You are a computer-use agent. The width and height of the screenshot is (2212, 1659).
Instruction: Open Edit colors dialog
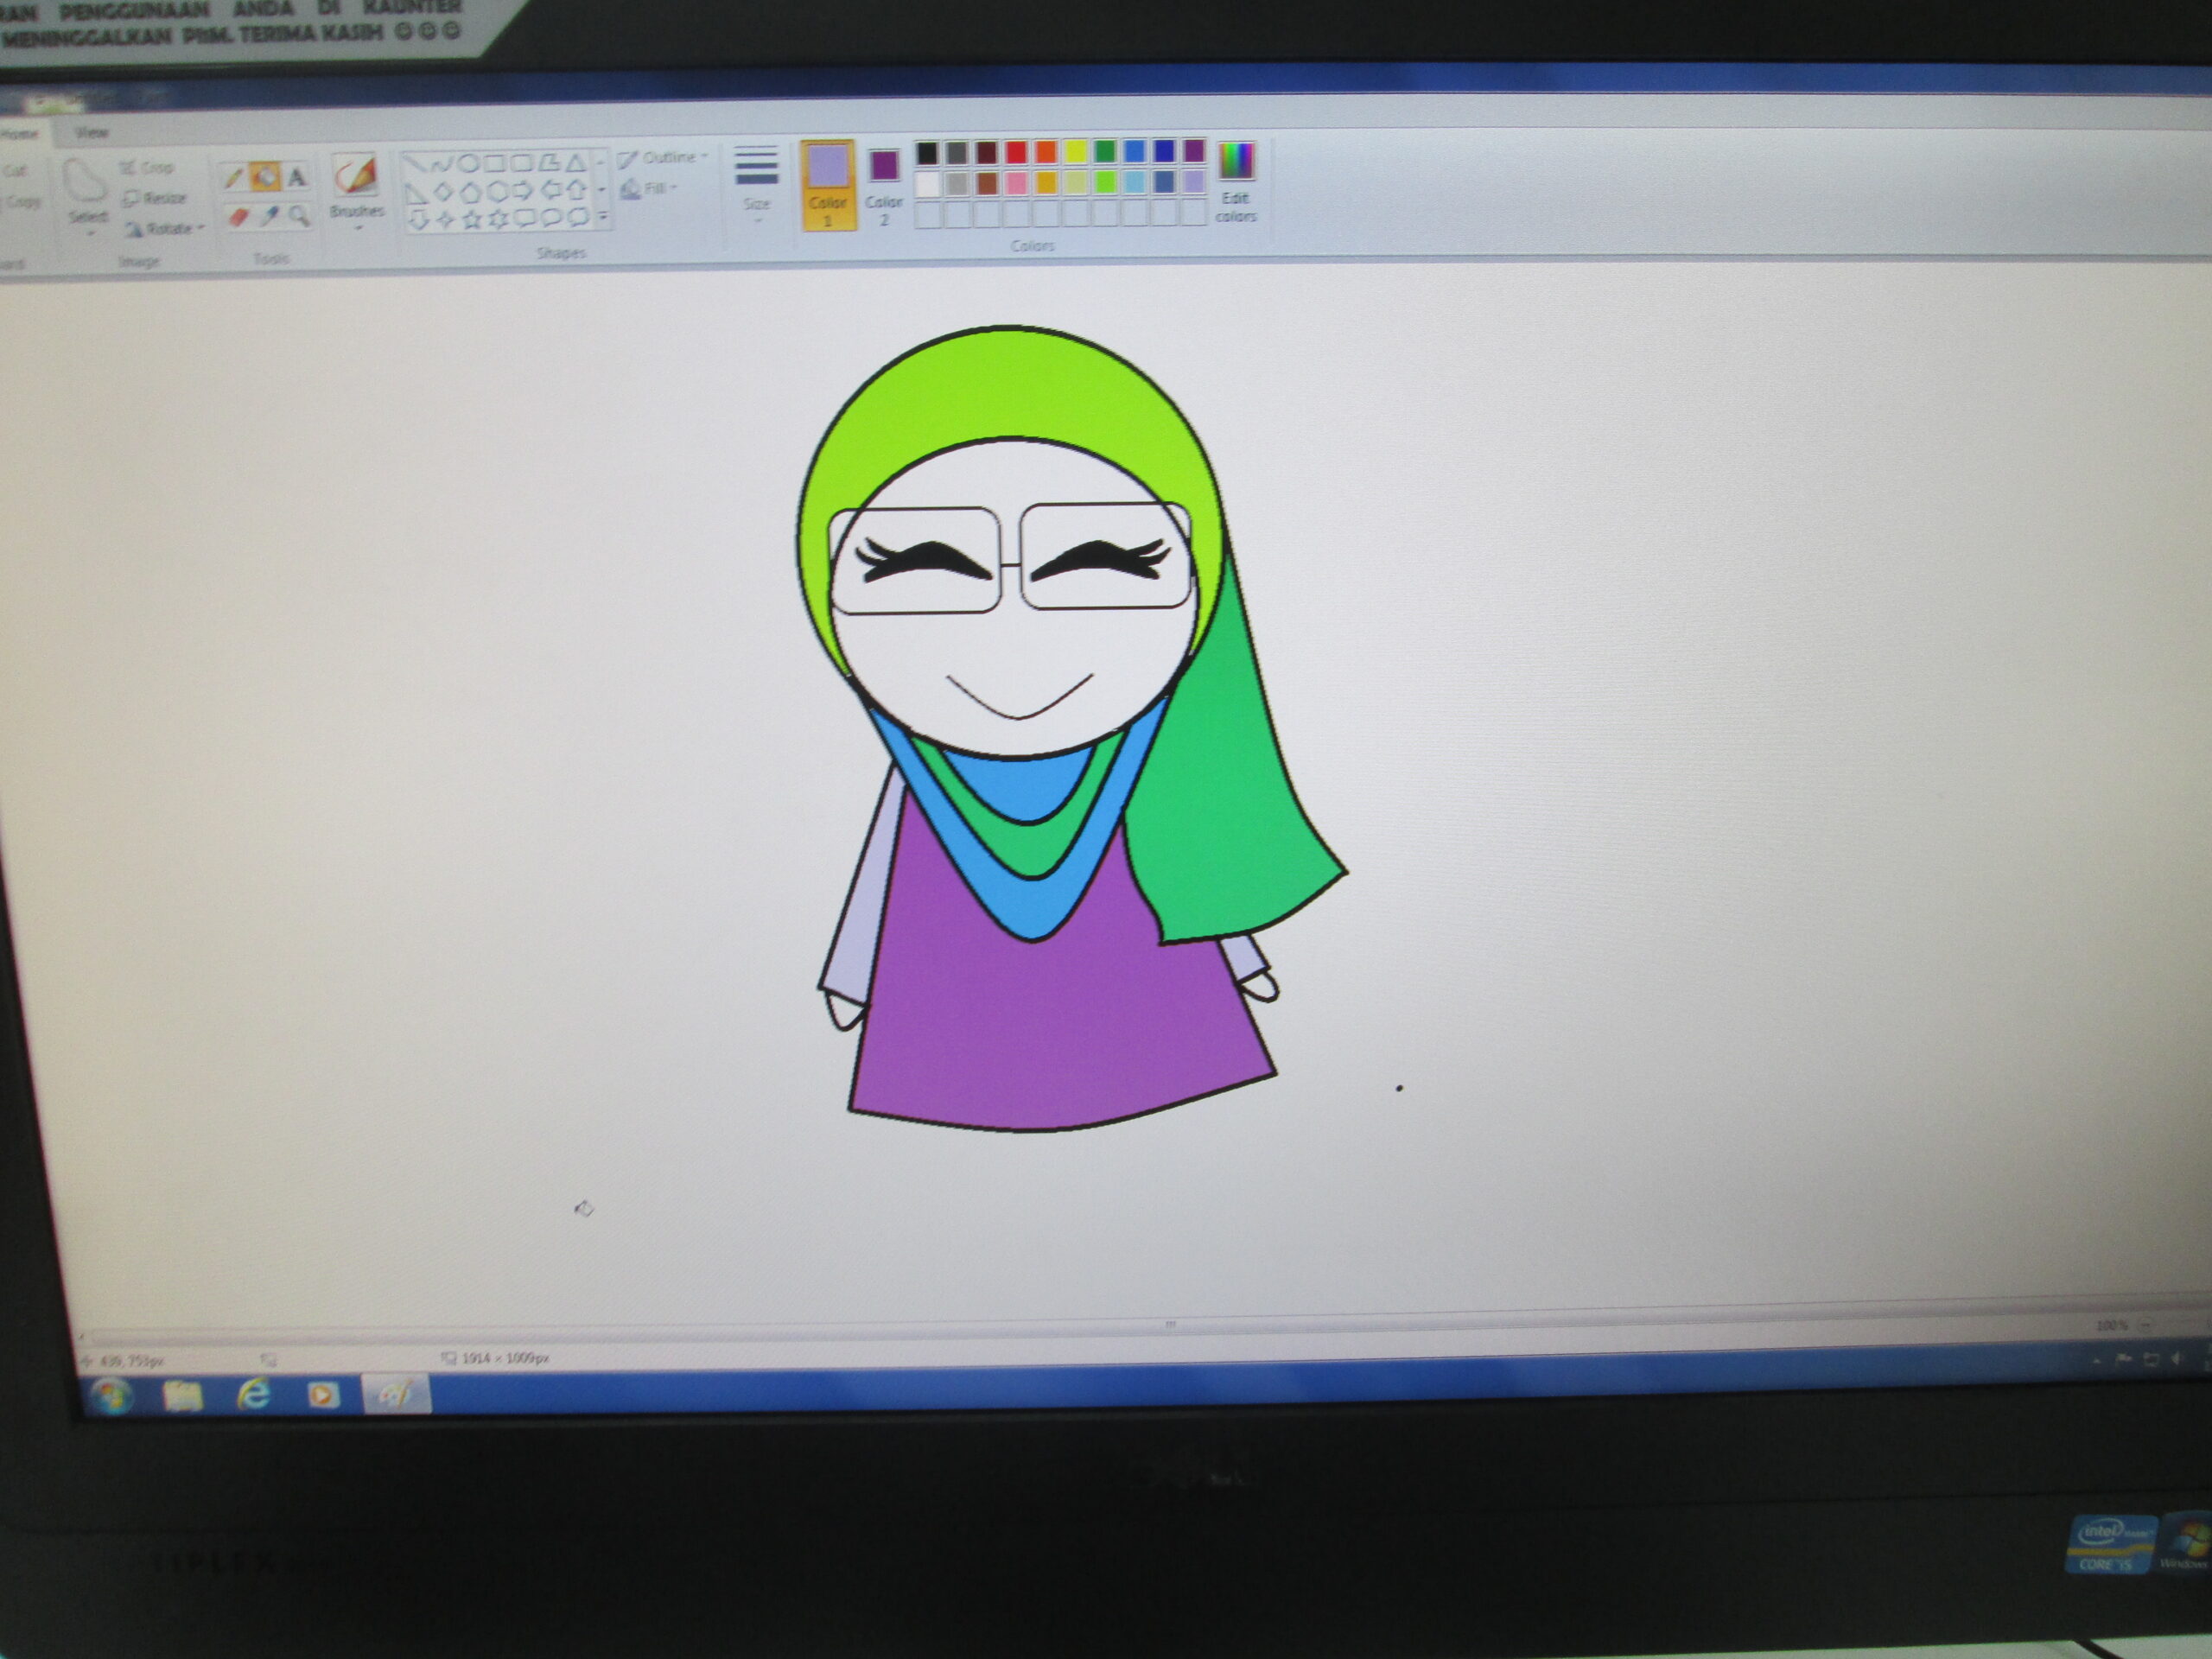click(1236, 180)
